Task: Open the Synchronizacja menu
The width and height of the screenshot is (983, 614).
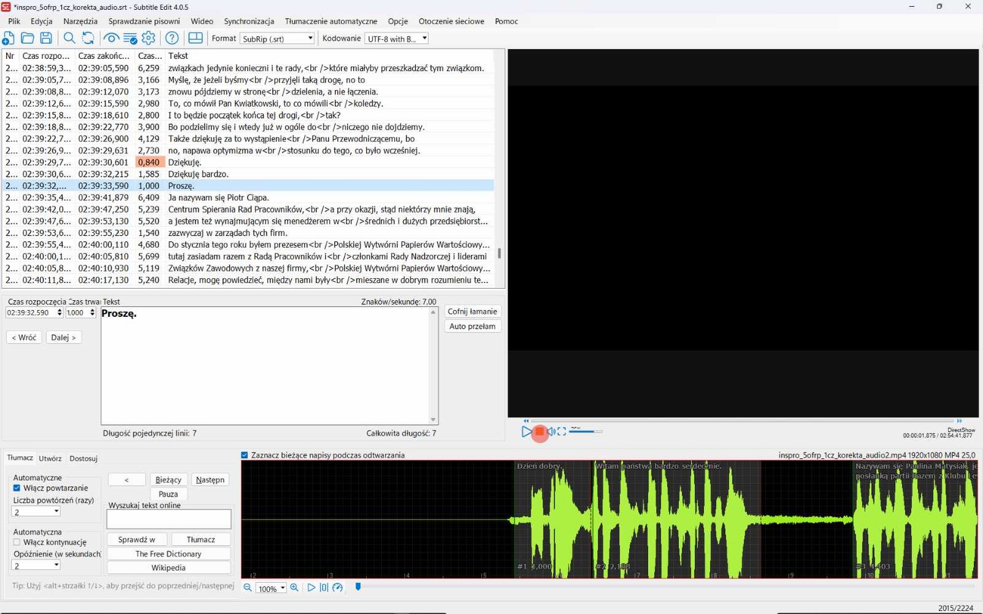Action: 249,21
